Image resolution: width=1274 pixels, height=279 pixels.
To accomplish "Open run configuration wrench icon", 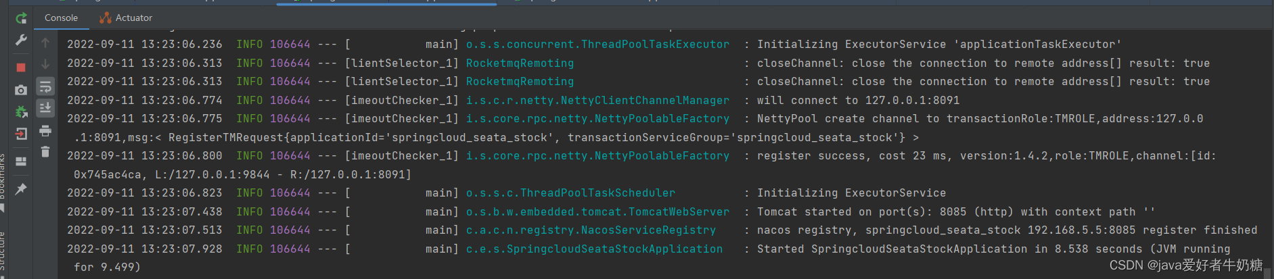I will tap(21, 41).
